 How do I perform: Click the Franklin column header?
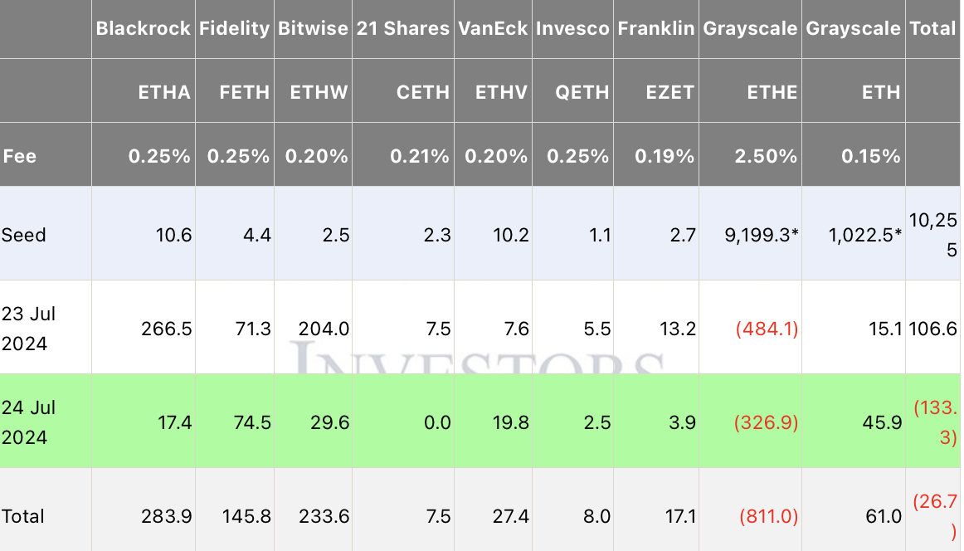coord(656,28)
